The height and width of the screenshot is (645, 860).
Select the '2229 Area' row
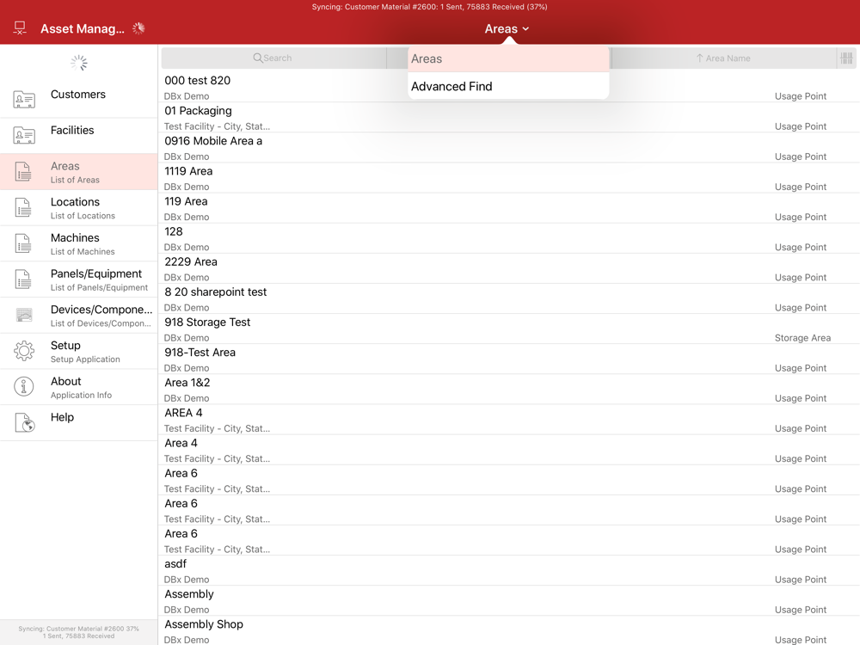pos(508,268)
